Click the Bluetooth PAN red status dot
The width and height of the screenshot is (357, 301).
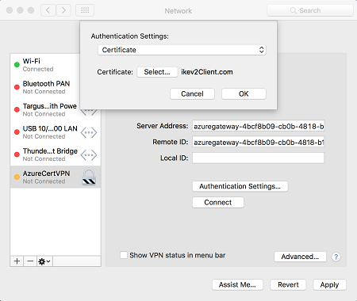(17, 87)
